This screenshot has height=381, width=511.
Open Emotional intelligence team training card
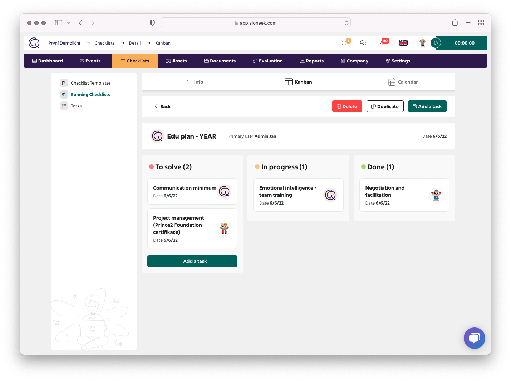pyautogui.click(x=298, y=195)
